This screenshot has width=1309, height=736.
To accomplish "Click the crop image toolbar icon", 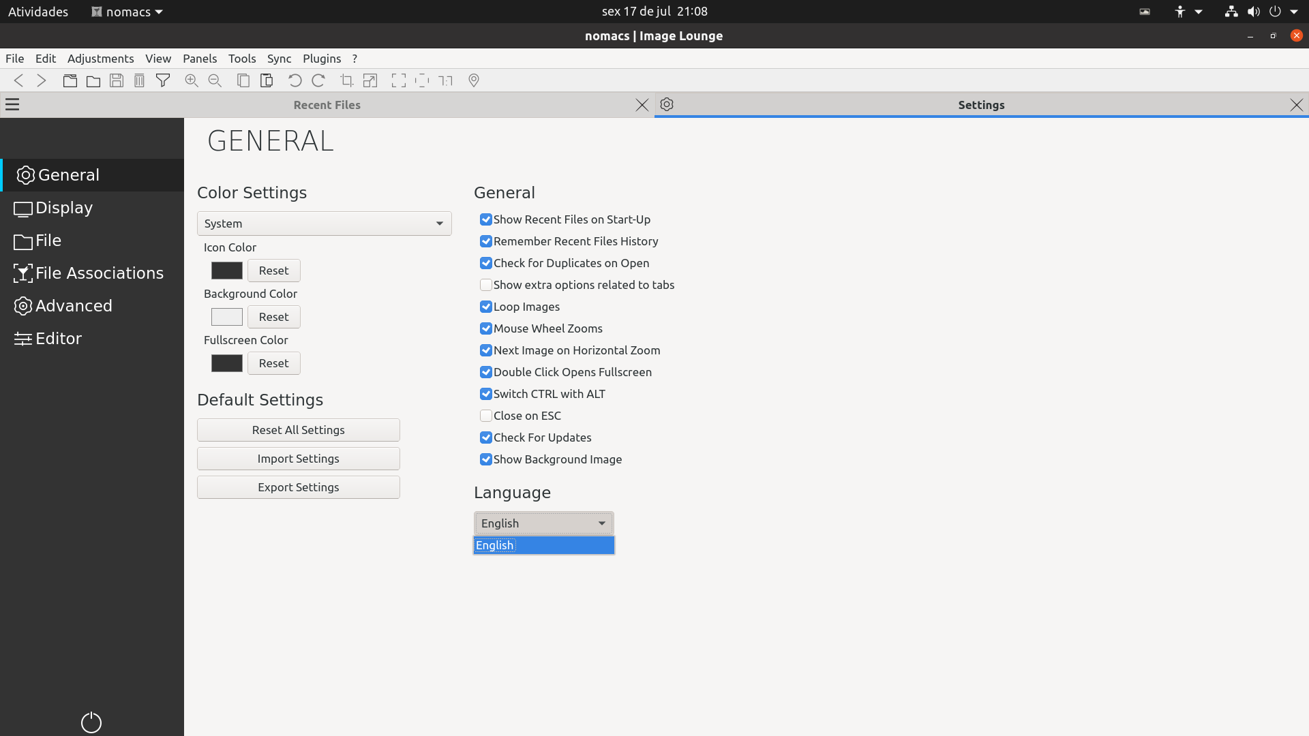I will pos(347,80).
